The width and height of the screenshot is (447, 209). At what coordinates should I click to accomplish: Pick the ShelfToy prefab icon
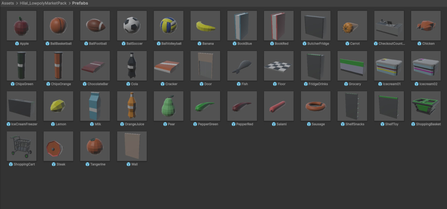point(389,106)
